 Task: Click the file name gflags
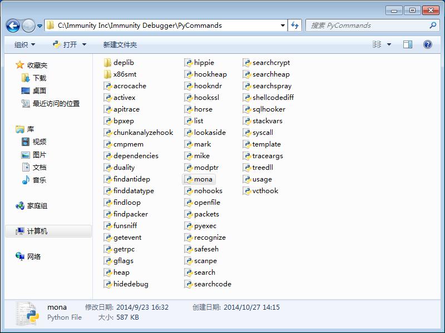(x=123, y=261)
